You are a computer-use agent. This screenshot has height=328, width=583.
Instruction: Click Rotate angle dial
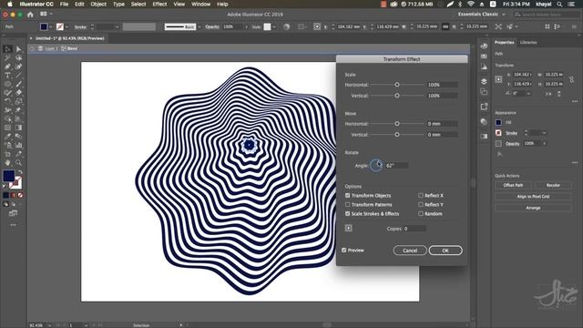[376, 166]
